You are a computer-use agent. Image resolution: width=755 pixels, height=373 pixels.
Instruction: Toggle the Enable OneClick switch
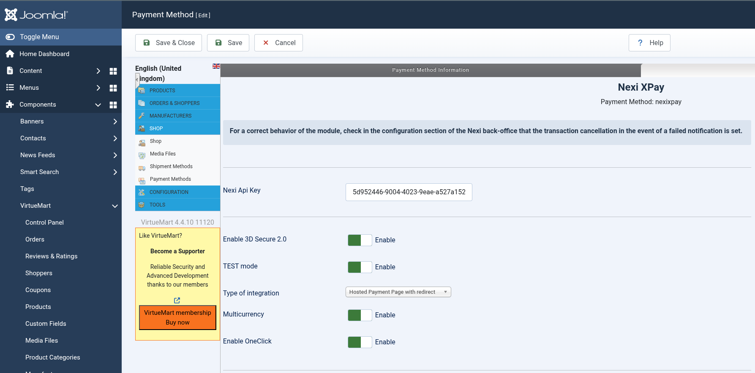coord(360,342)
